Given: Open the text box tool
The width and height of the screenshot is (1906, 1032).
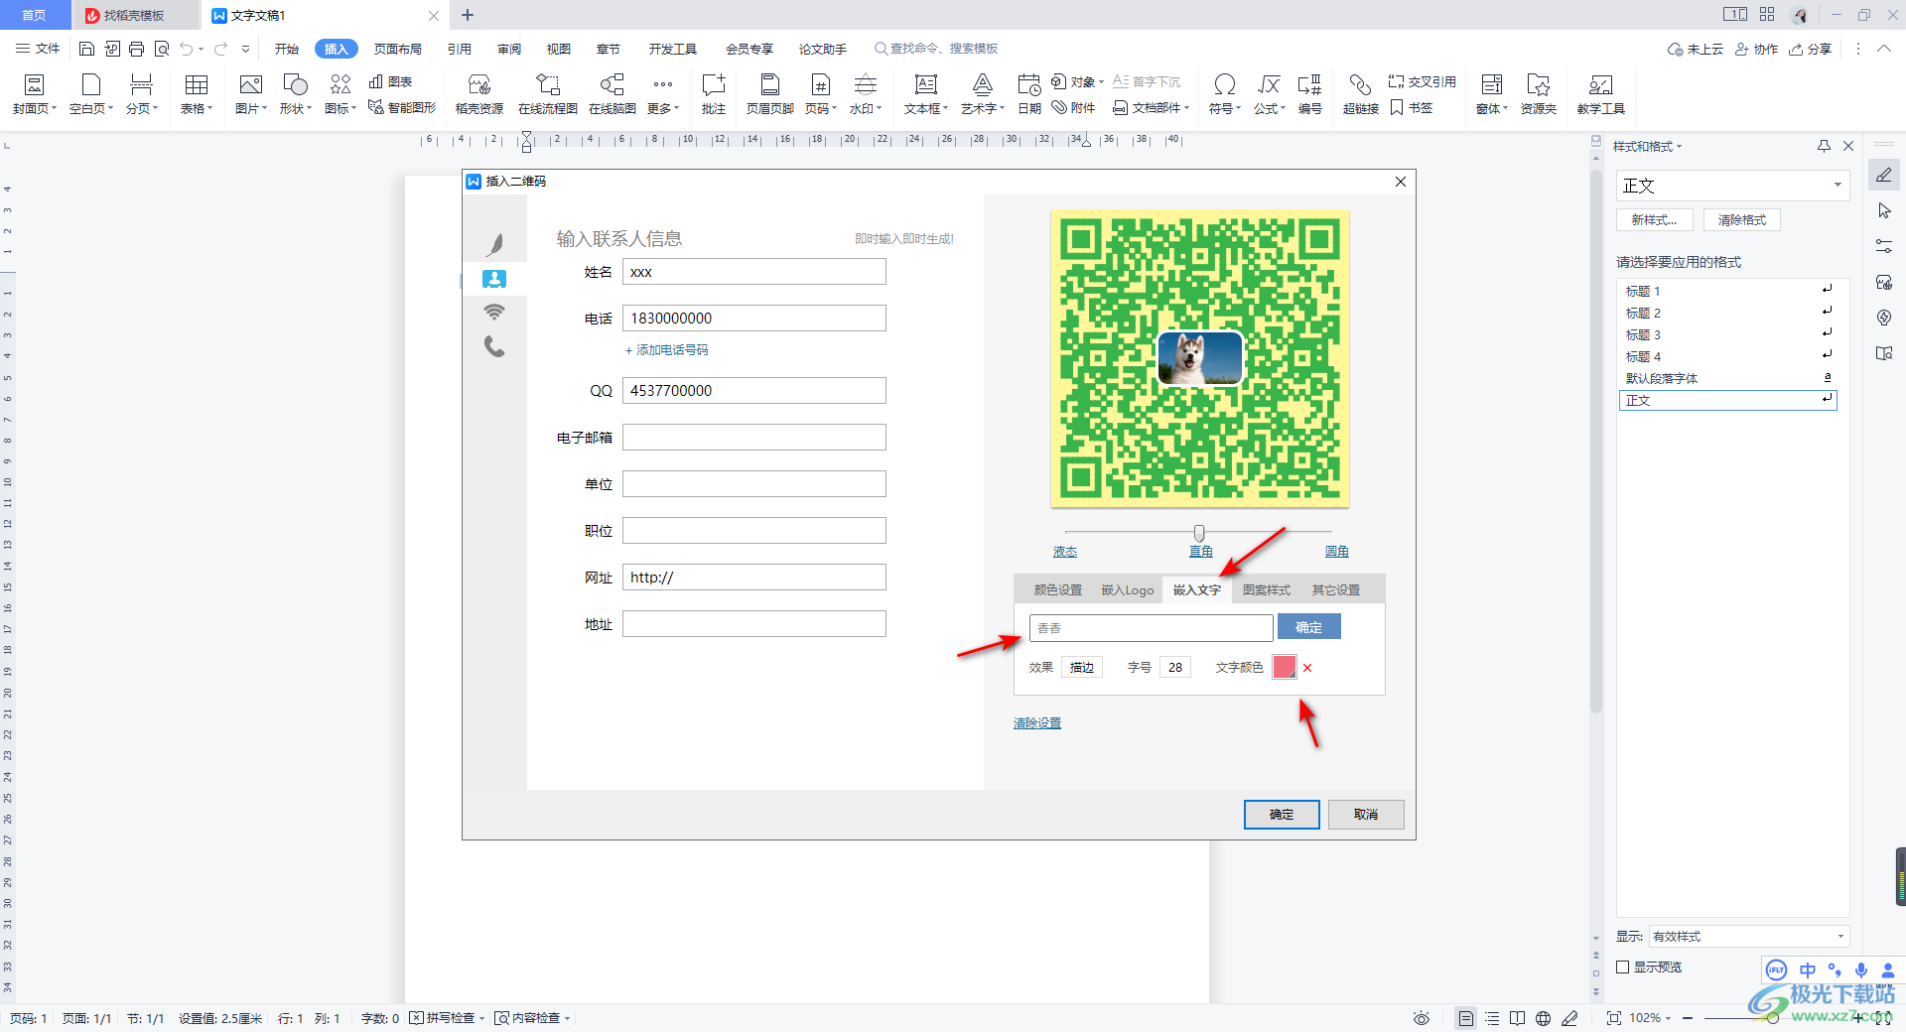Looking at the screenshot, I should pyautogui.click(x=926, y=94).
